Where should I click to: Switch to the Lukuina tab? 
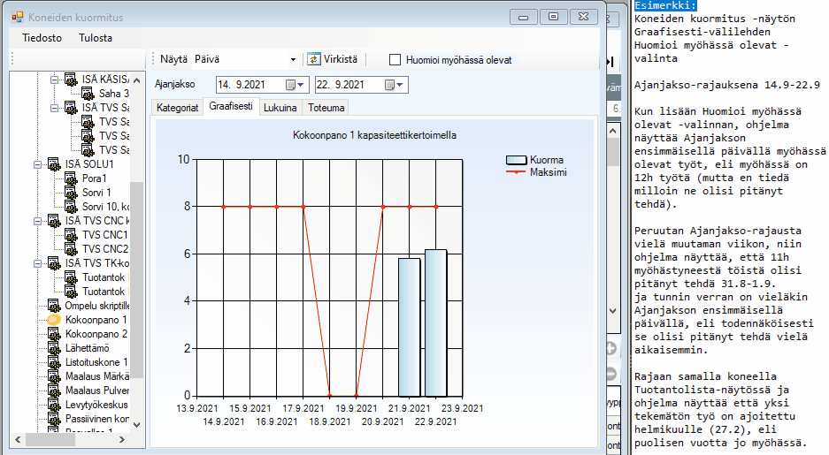(x=280, y=108)
